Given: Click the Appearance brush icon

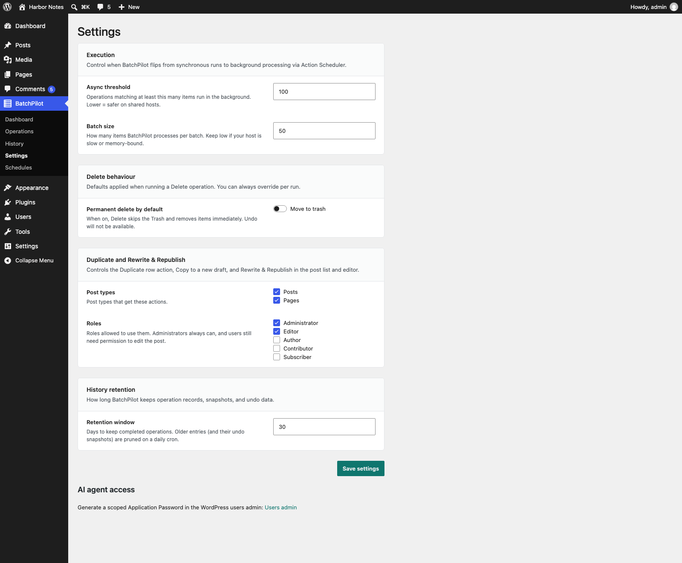Looking at the screenshot, I should click(x=8, y=188).
